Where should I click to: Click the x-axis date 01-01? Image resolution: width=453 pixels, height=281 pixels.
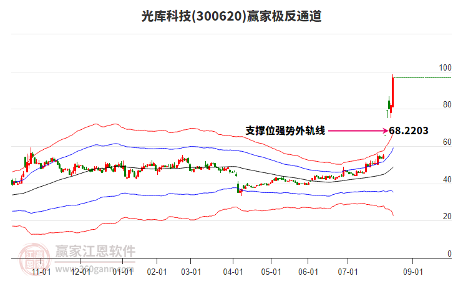point(122,272)
